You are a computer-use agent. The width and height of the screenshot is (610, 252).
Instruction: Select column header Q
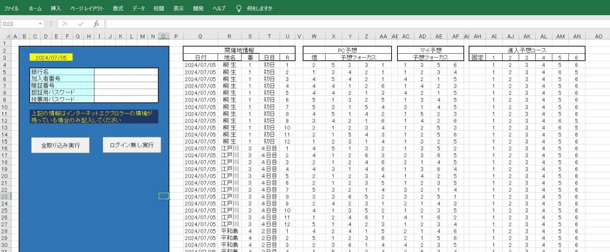(200, 36)
